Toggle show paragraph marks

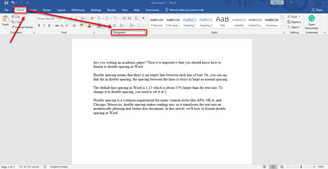point(143,18)
